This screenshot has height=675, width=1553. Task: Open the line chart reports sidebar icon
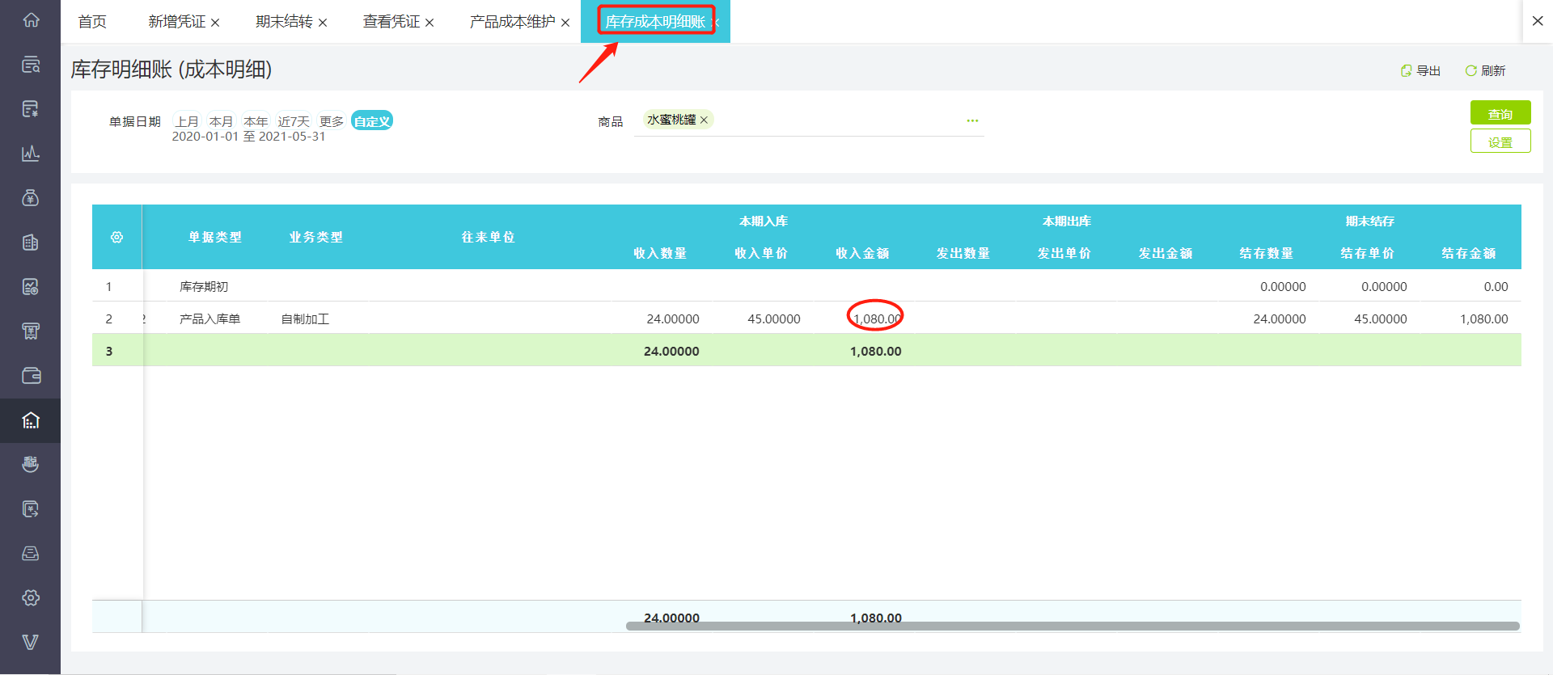31,154
